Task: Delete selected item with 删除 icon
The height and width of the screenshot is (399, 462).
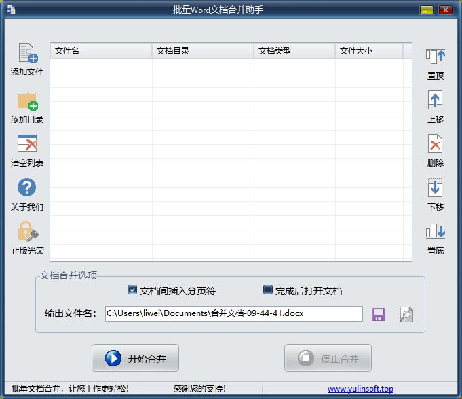Action: 435,143
